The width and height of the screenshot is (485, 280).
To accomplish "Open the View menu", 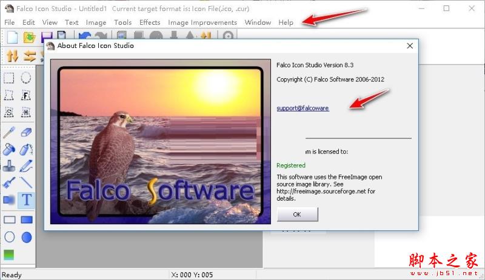I will coord(50,22).
